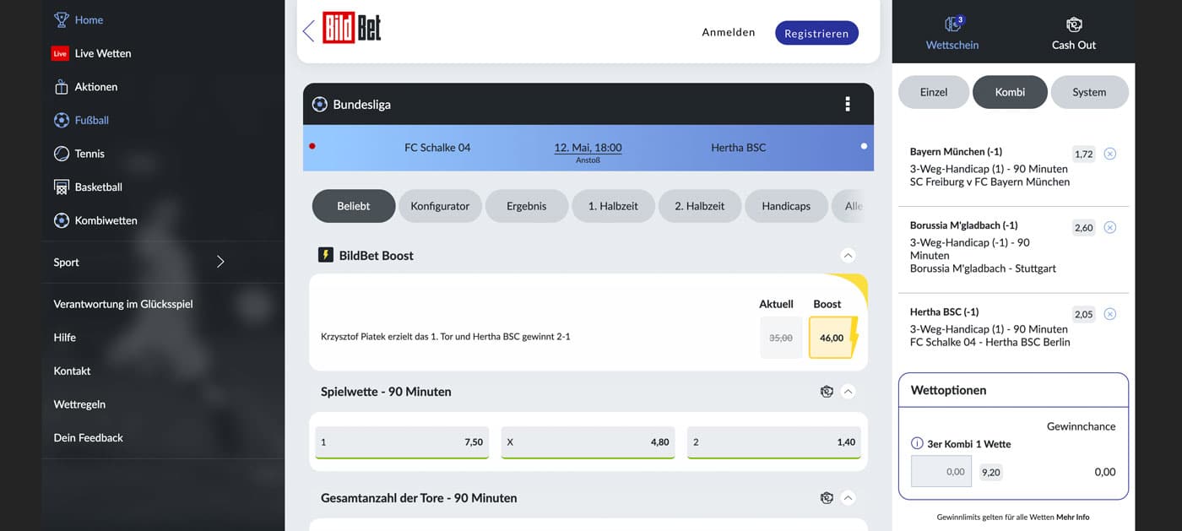Click cash out icon beside Gesamtanzahl der Tore
Image resolution: width=1182 pixels, height=531 pixels.
click(x=827, y=498)
